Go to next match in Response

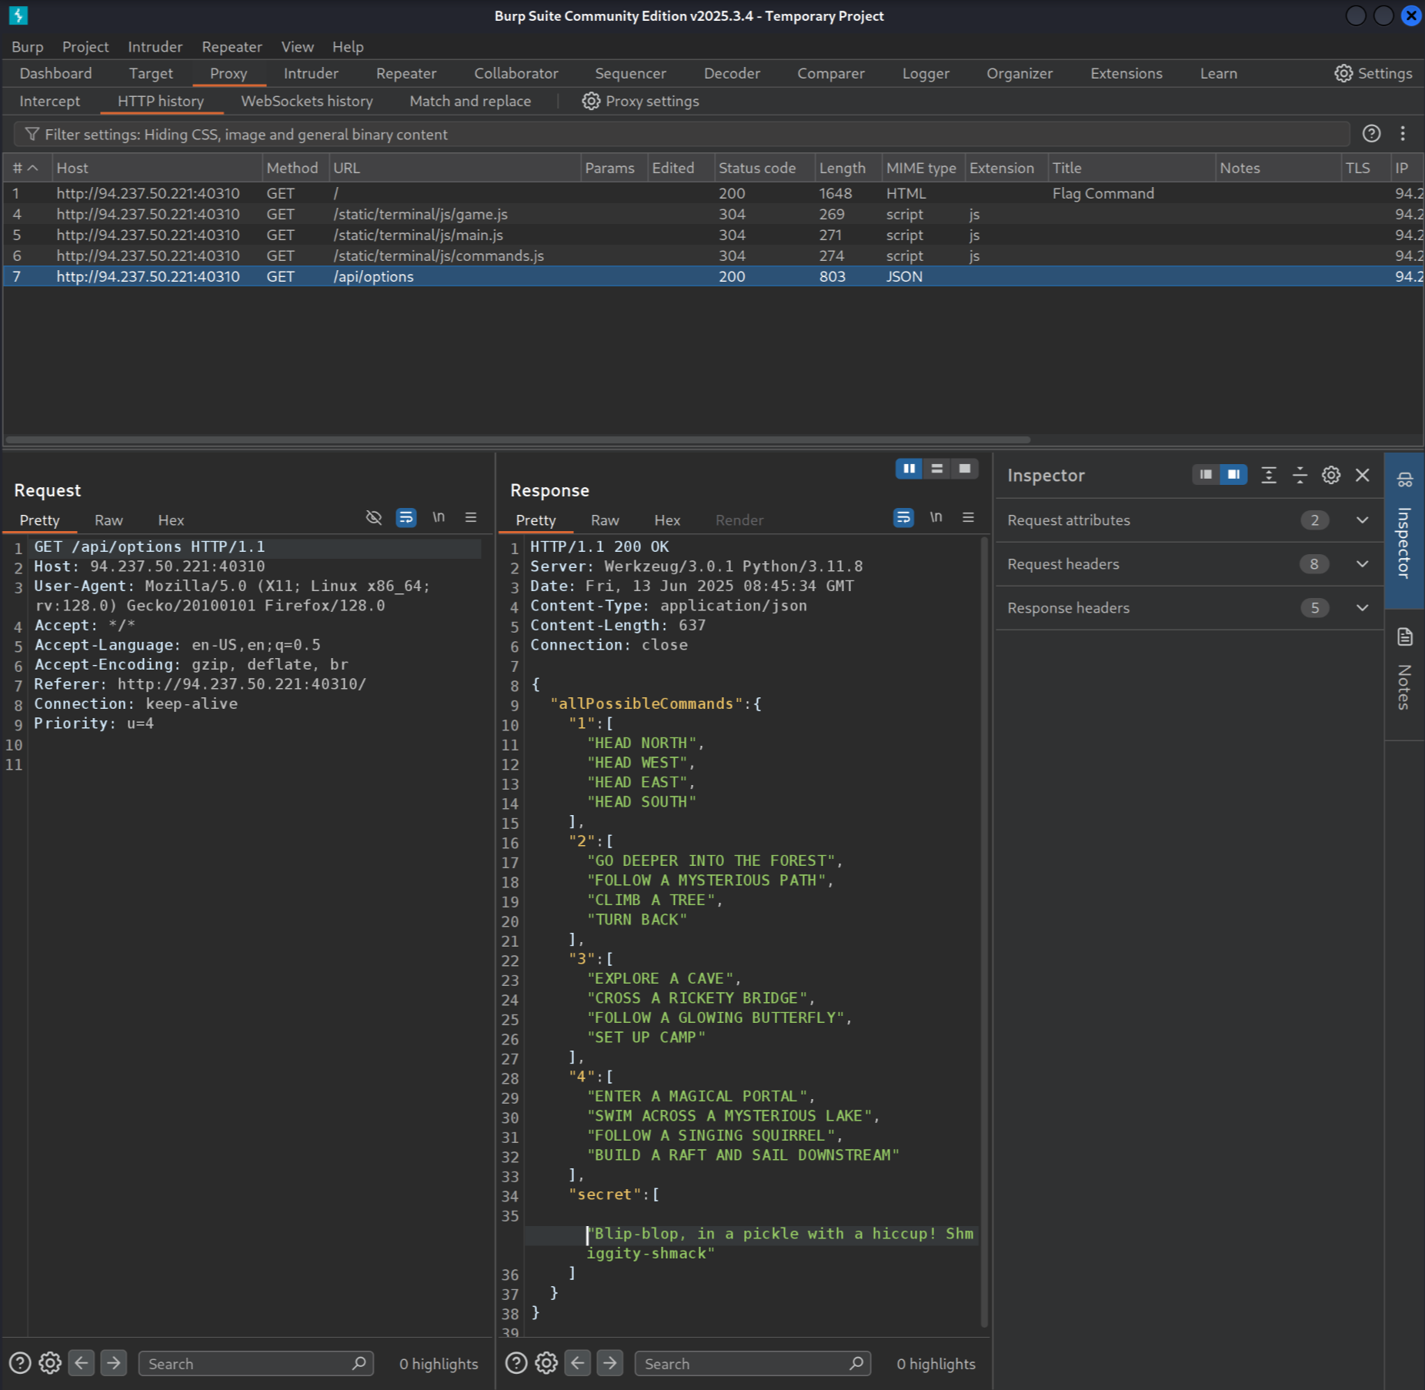tap(609, 1363)
